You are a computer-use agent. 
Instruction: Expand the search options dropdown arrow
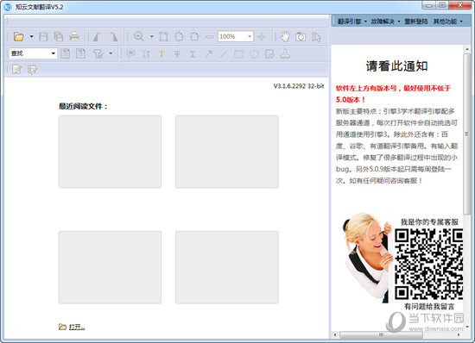click(111, 53)
